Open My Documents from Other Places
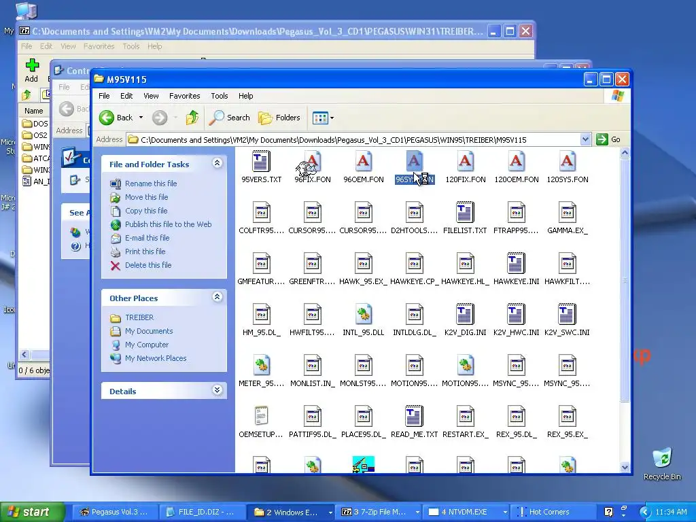Image resolution: width=696 pixels, height=522 pixels. click(149, 331)
